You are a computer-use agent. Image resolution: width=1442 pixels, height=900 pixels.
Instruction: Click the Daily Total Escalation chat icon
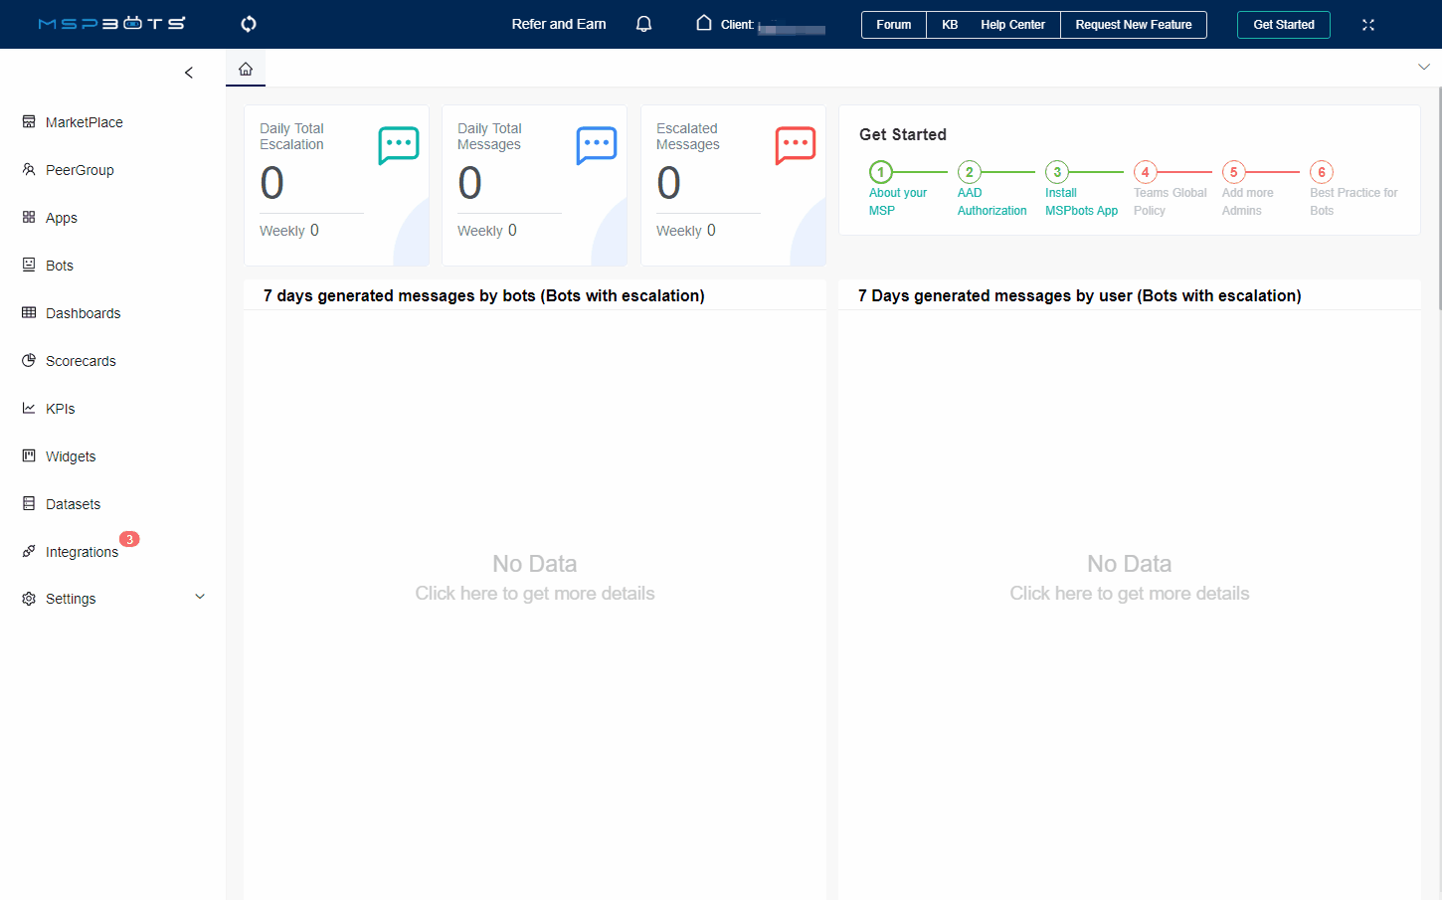(399, 145)
